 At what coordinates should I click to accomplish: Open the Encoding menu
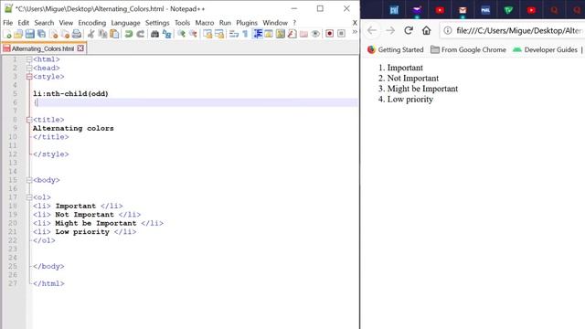[x=91, y=23]
